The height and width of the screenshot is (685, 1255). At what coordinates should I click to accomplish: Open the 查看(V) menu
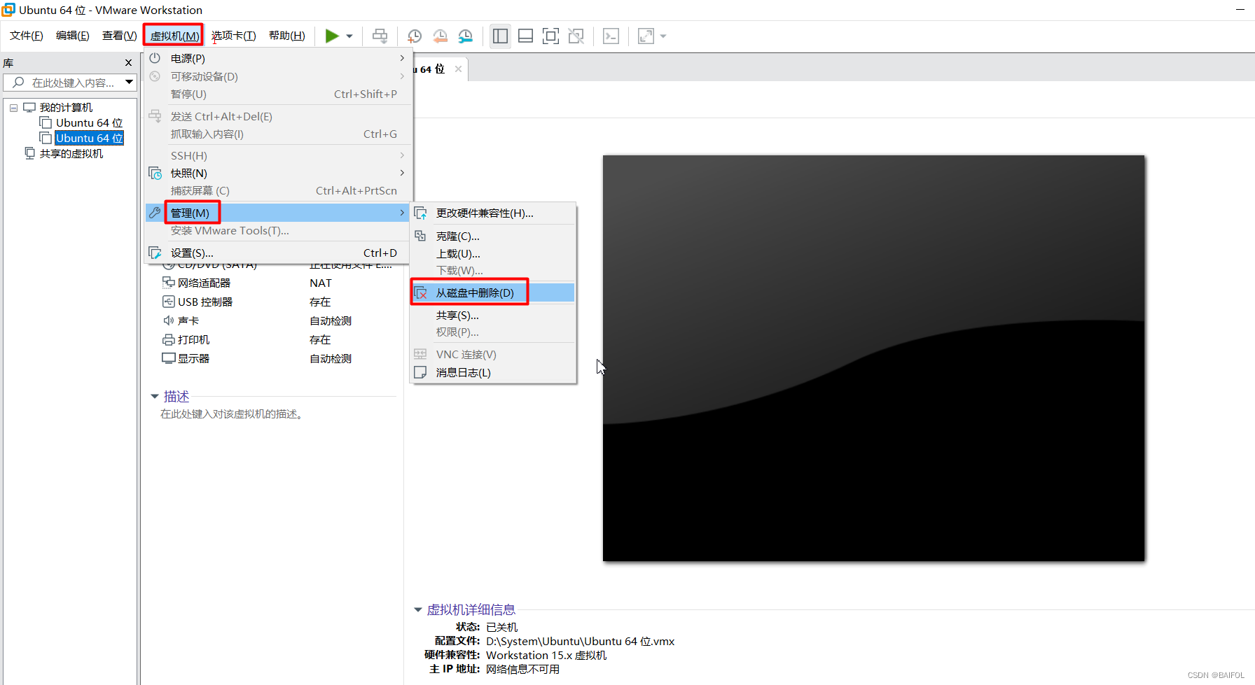[120, 36]
